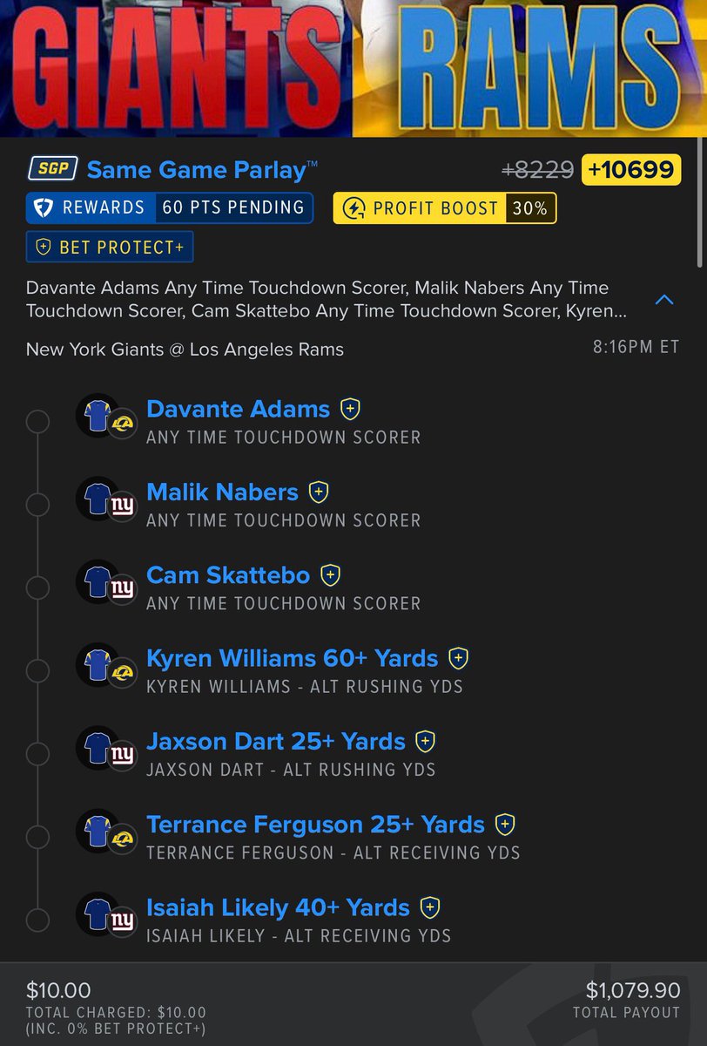Tap the shield icon beside Malik Nabers
Screen dimensions: 707x1046
click(x=319, y=492)
